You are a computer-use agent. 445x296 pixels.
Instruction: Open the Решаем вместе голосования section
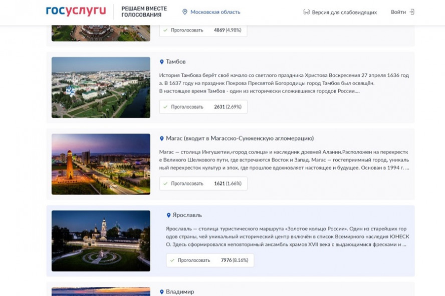pos(144,11)
